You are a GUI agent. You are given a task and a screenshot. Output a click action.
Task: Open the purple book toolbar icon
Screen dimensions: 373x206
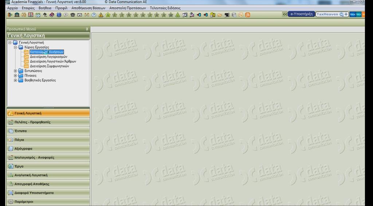[x=52, y=15]
